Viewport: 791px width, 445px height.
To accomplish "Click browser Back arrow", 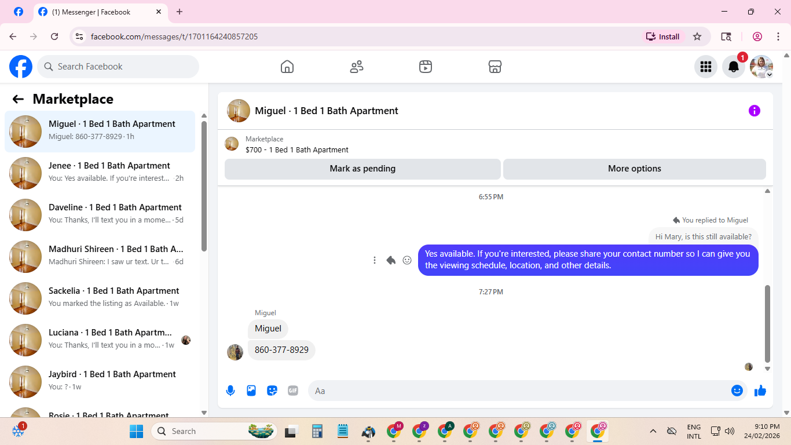I will 13,37.
